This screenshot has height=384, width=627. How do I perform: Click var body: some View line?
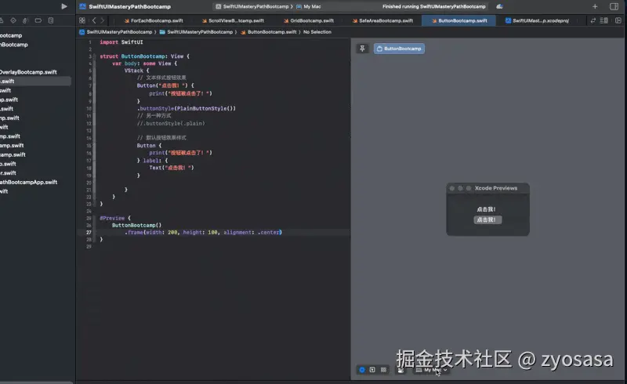point(144,63)
